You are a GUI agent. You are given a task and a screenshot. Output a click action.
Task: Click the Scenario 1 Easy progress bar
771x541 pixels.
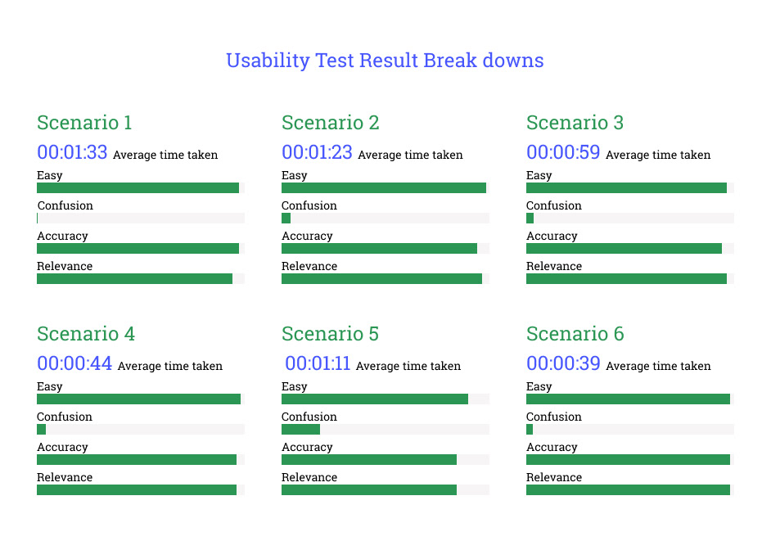141,187
